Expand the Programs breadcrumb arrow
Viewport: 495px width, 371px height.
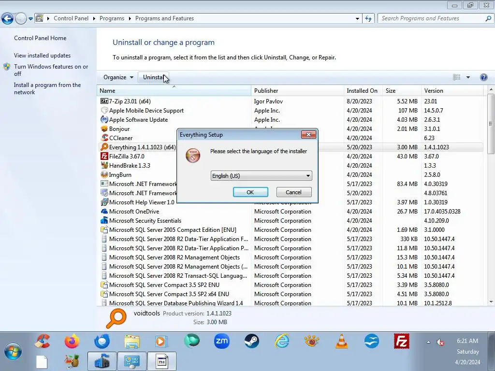pyautogui.click(x=130, y=19)
